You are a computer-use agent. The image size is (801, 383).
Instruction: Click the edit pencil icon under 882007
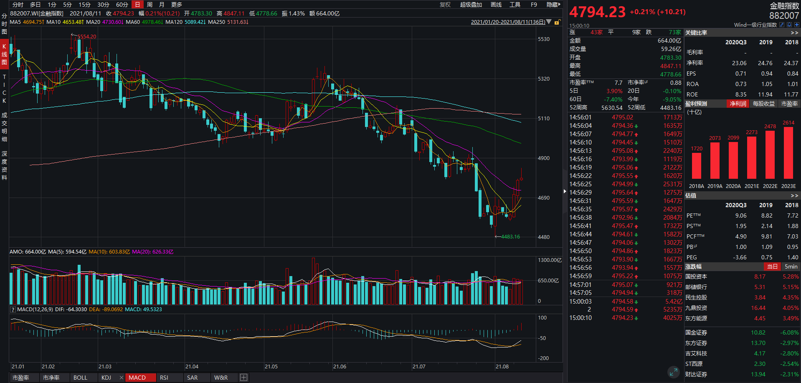(782, 25)
